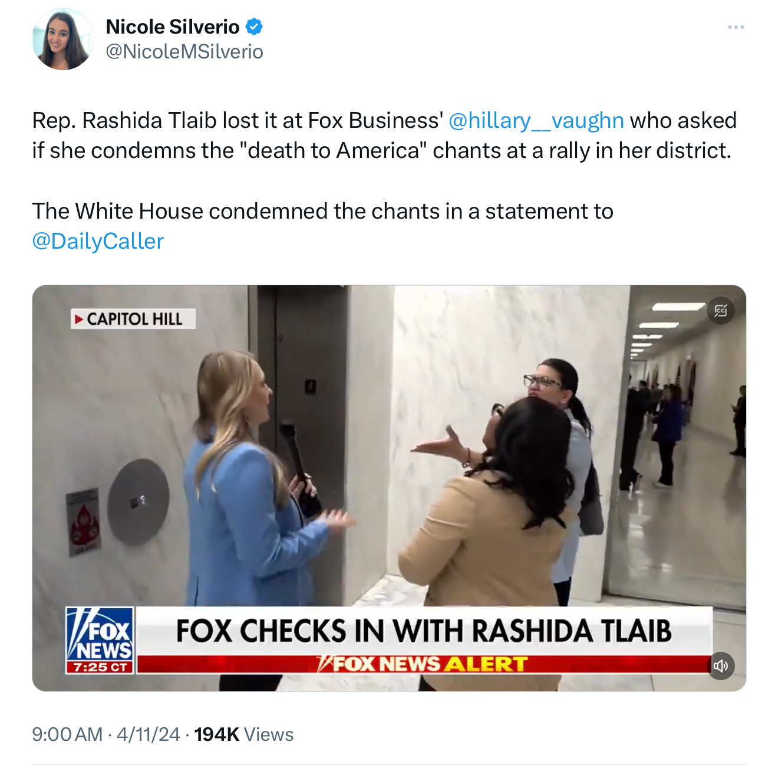The width and height of the screenshot is (775, 765).
Task: Open Nicole Silverio's profile picture
Action: coord(62,39)
